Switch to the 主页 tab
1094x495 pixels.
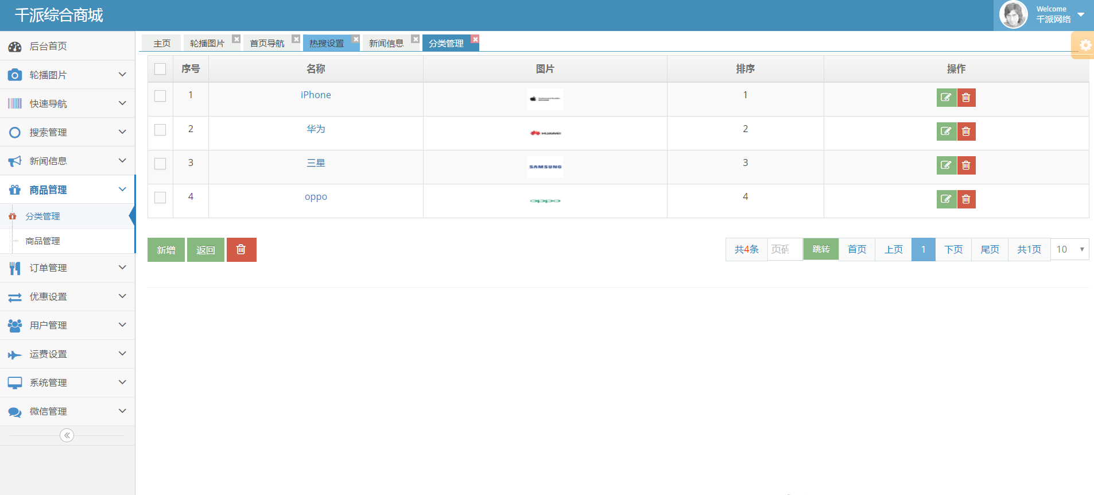[162, 43]
